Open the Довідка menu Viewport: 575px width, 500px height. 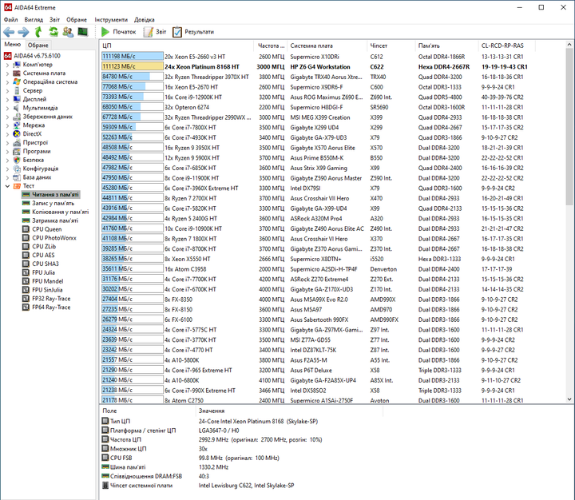coord(144,19)
